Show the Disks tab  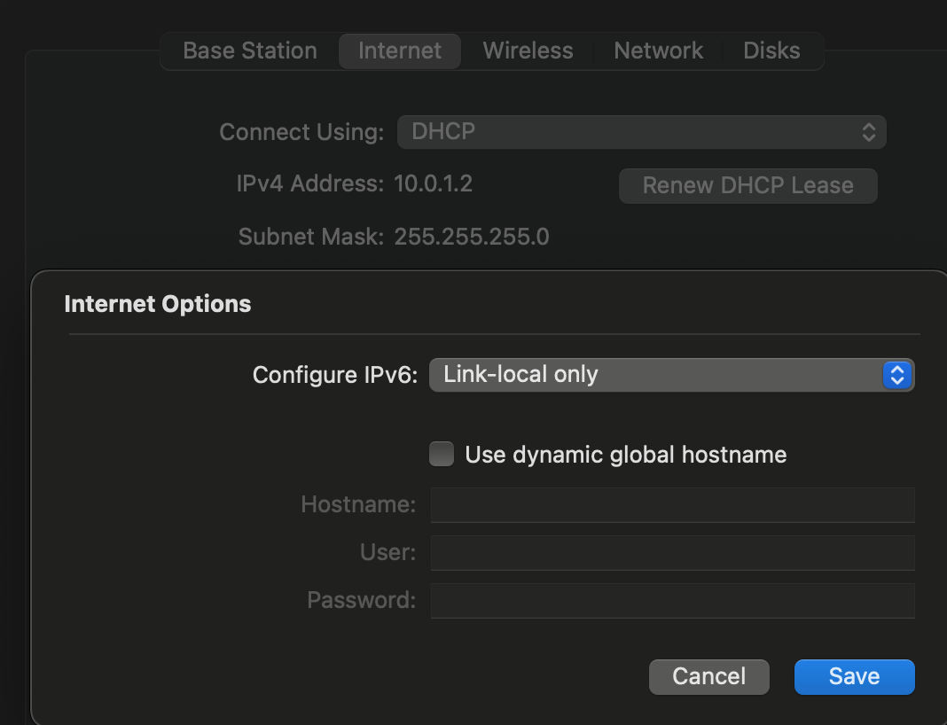pyautogui.click(x=771, y=51)
